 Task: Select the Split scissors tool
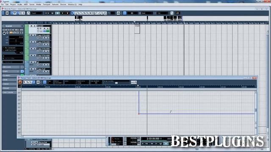(78, 13)
